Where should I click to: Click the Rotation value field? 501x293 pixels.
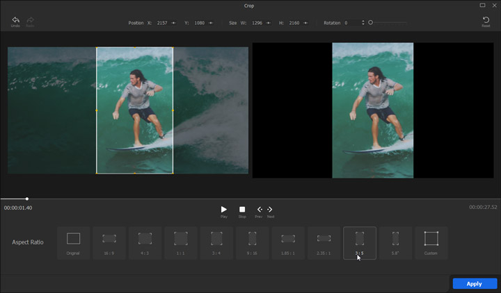click(351, 23)
